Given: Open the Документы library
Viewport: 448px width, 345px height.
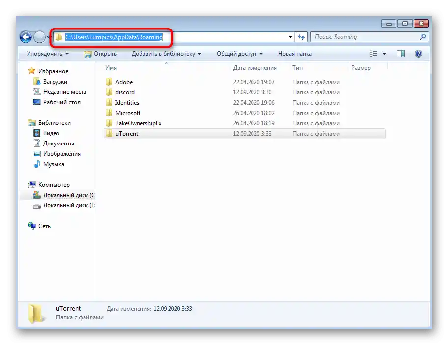Looking at the screenshot, I should (x=58, y=144).
